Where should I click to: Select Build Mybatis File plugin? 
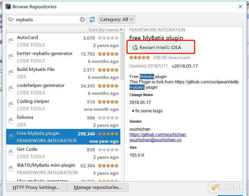point(63,73)
